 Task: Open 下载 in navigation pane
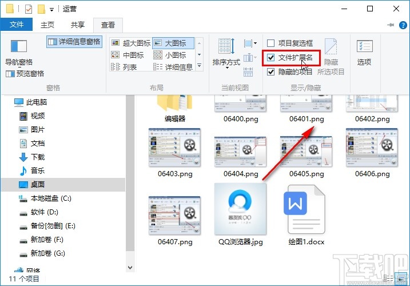pos(32,157)
